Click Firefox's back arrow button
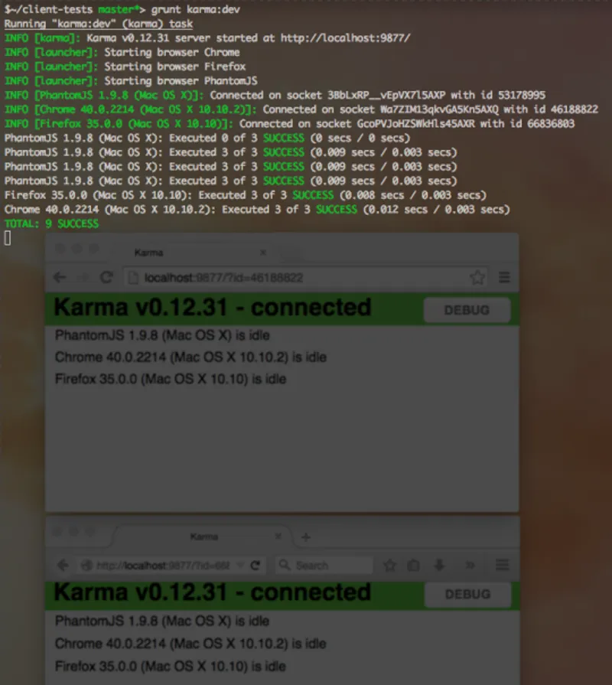This screenshot has height=685, width=612. (x=63, y=566)
